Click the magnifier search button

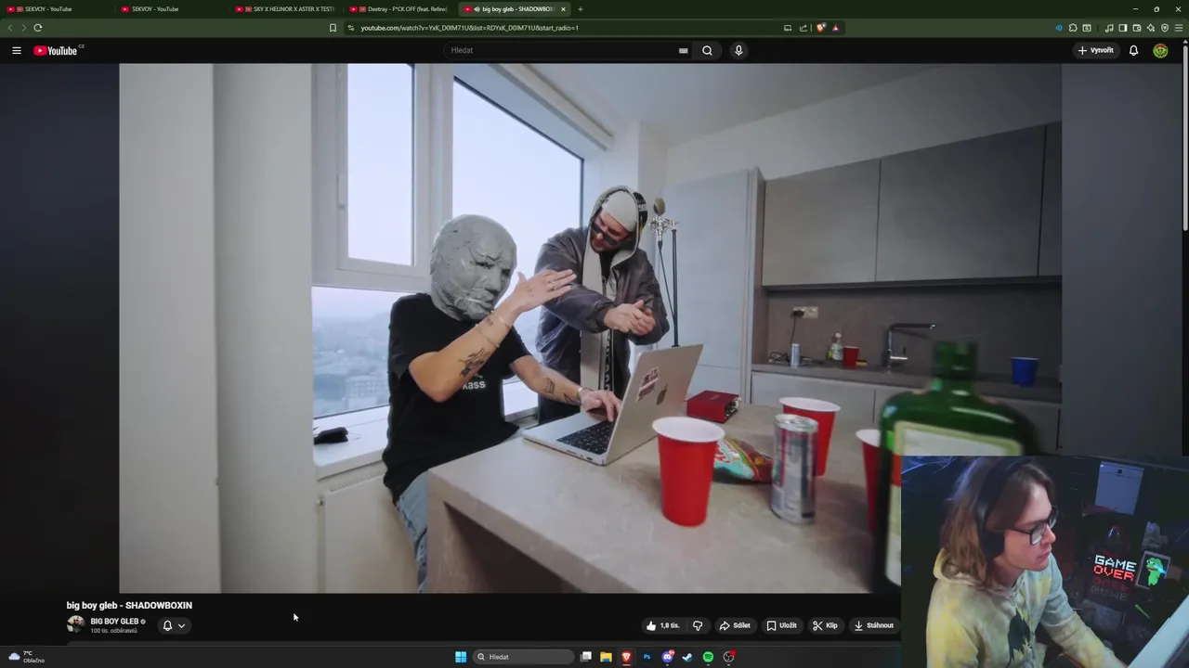[x=707, y=50]
